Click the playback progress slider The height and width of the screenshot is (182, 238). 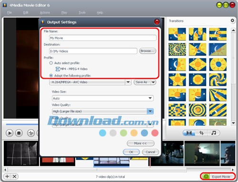click(22, 124)
